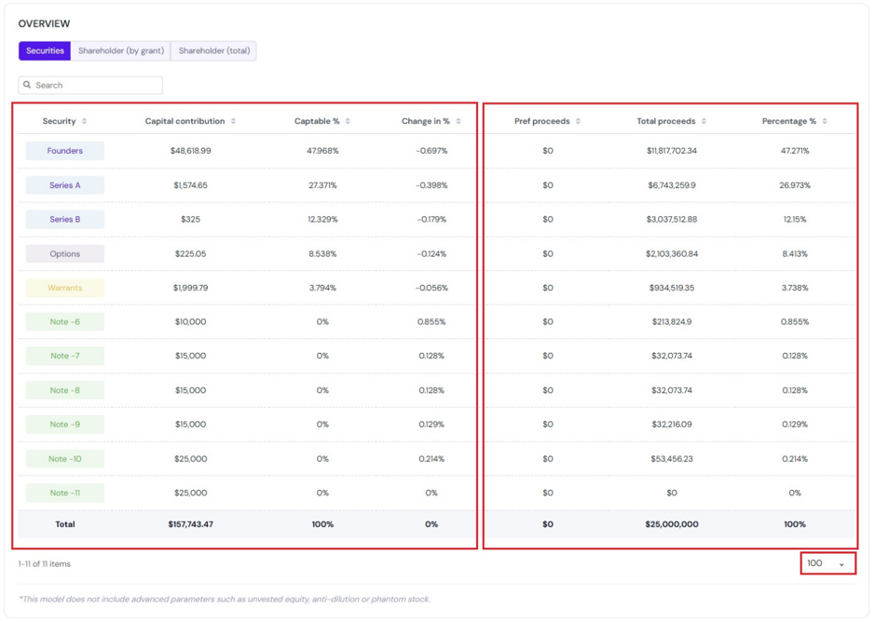This screenshot has width=875, height=622.
Task: Select total proceeds sum $25,000,000
Action: click(672, 524)
